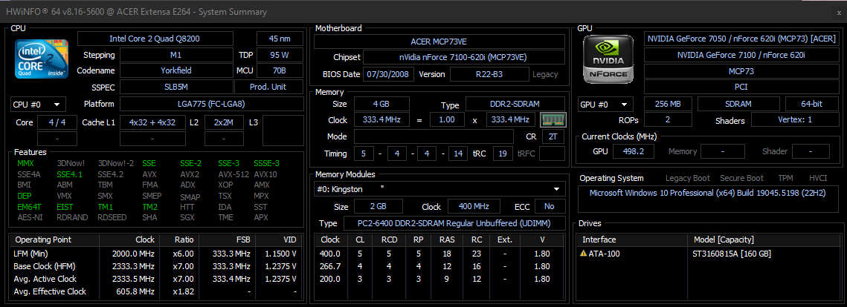Click the 64-bit bus width field

point(812,104)
